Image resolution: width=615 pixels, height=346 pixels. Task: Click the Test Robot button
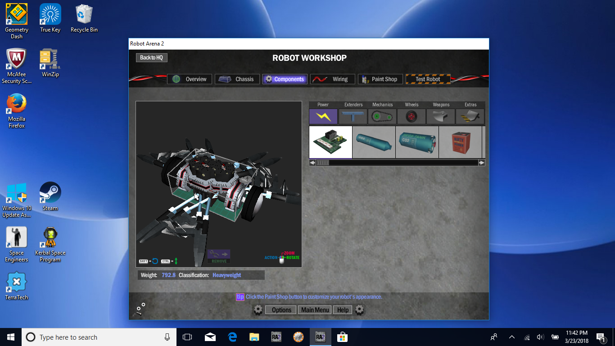pos(428,79)
